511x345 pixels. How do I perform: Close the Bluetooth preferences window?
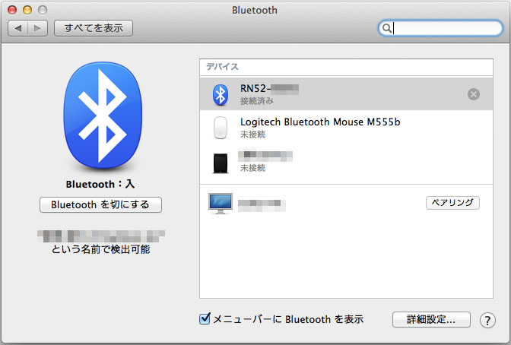point(13,11)
